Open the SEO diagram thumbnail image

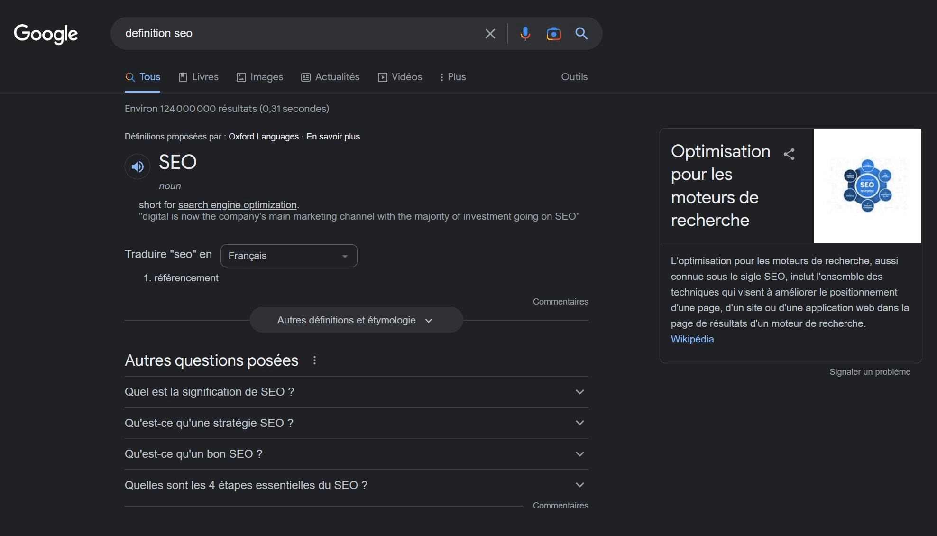tap(867, 186)
